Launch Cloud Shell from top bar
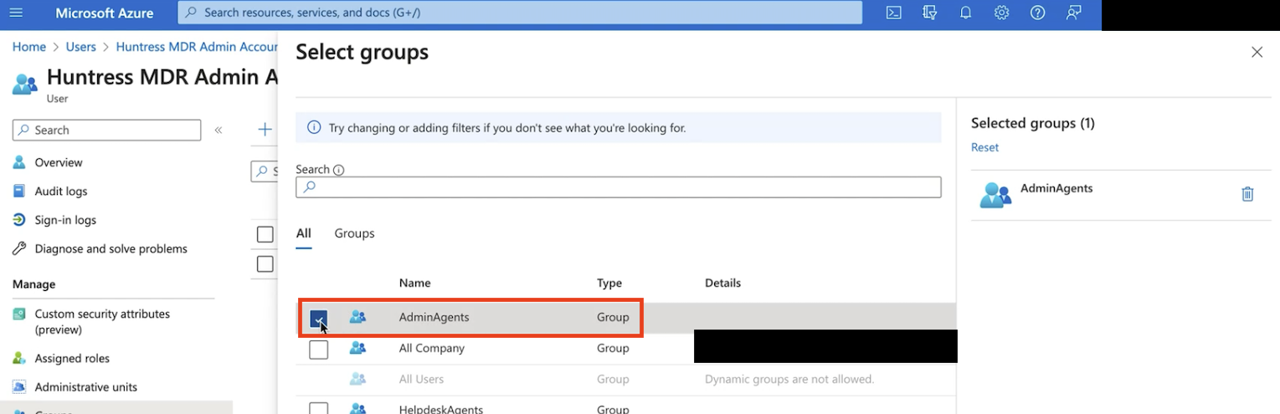Screen dimensions: 1280x414 pyautogui.click(x=894, y=13)
